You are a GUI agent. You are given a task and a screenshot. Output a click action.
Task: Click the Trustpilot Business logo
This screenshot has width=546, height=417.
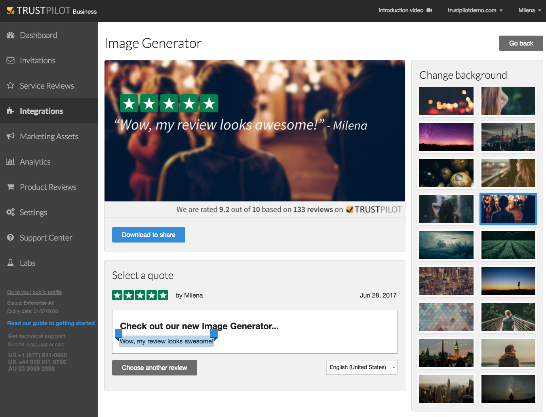[52, 11]
